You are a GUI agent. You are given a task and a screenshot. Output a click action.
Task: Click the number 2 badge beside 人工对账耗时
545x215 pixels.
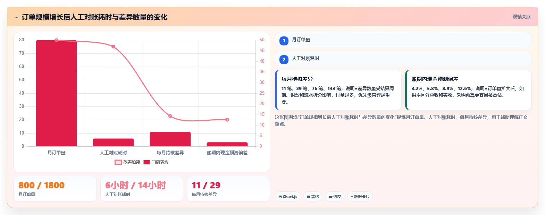[284, 60]
